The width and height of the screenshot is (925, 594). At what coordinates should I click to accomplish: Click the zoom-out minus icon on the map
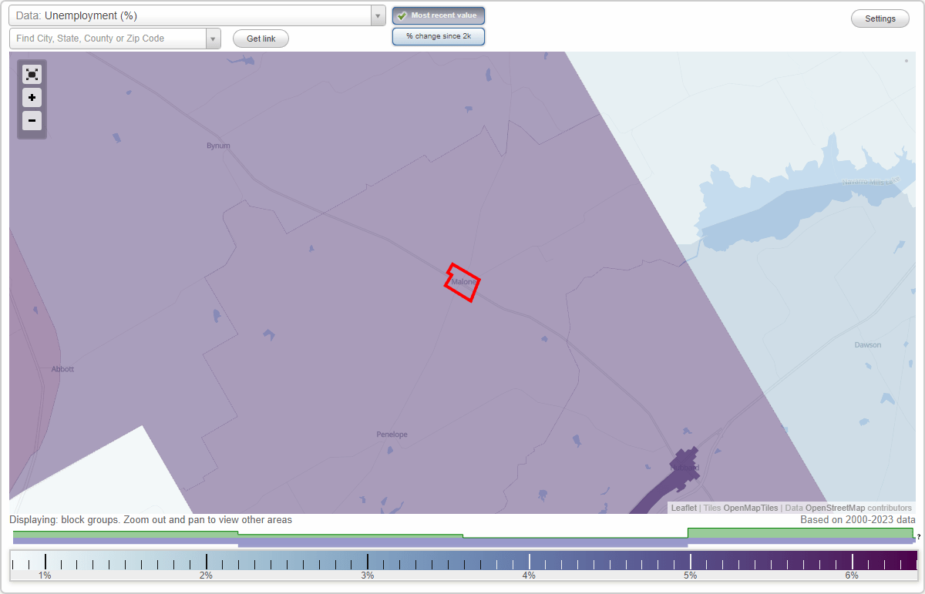(32, 121)
